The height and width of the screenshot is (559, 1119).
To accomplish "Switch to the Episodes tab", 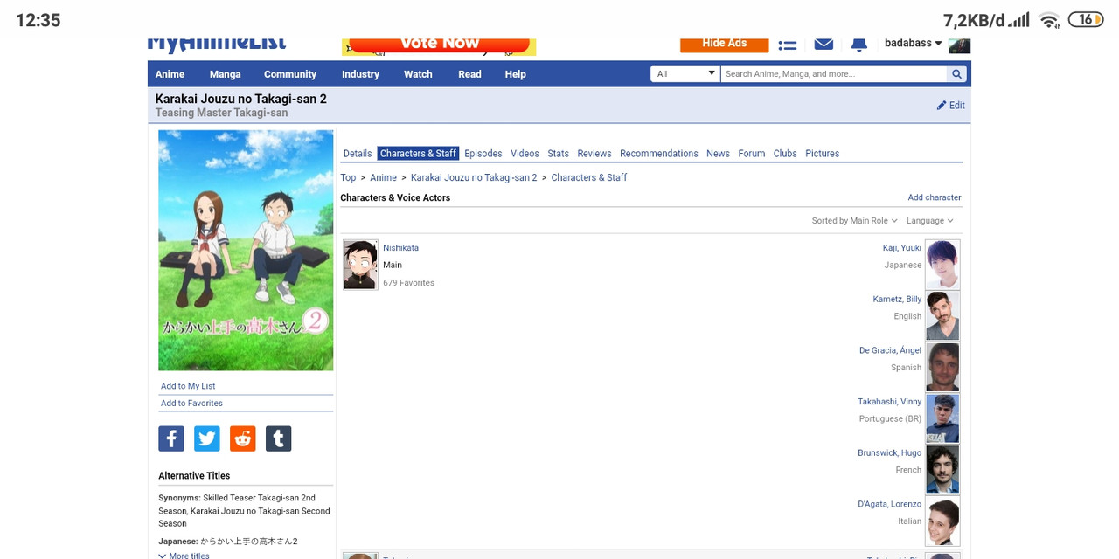I will tap(483, 154).
